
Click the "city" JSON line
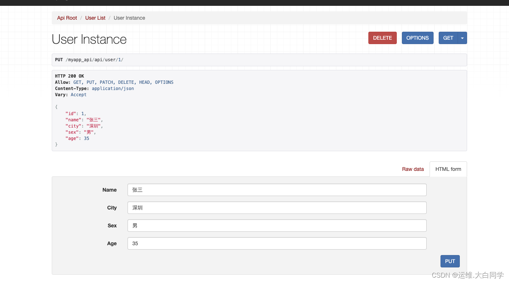coord(84,126)
